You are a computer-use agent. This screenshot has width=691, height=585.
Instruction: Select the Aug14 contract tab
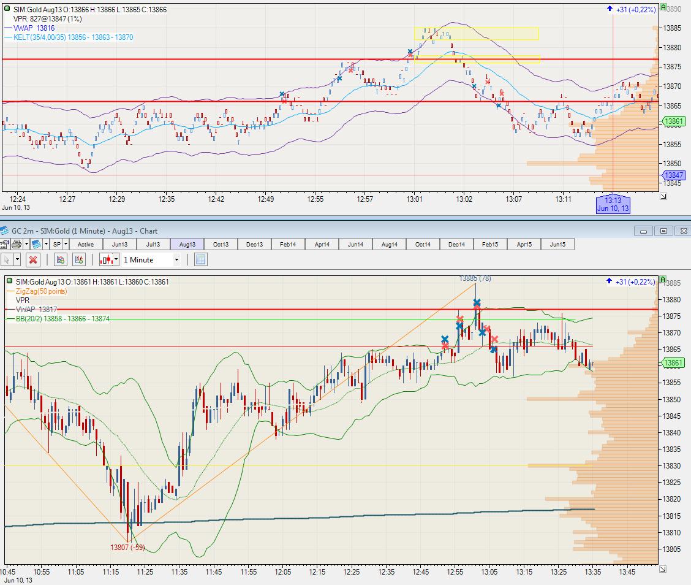click(389, 245)
